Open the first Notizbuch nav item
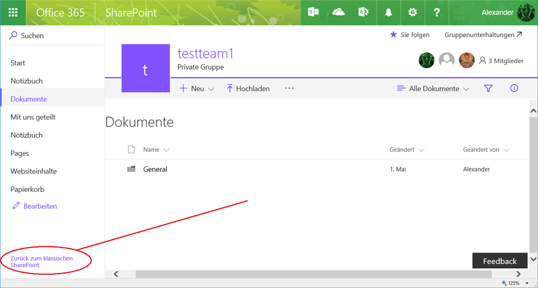Viewport: 538px width, 288px height. pos(26,81)
